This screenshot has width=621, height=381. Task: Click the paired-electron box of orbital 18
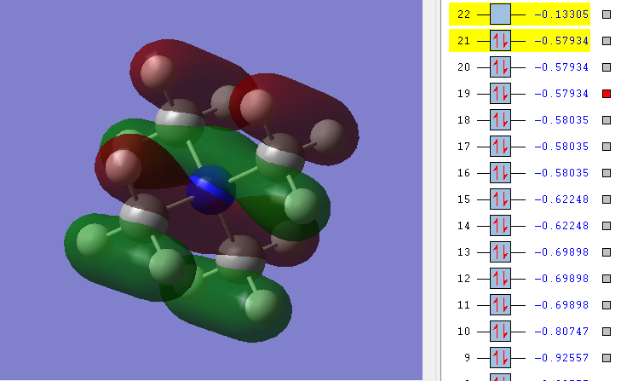500,120
